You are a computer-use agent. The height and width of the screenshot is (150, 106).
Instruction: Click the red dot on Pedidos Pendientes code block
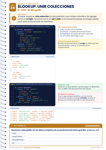tap(11, 26)
